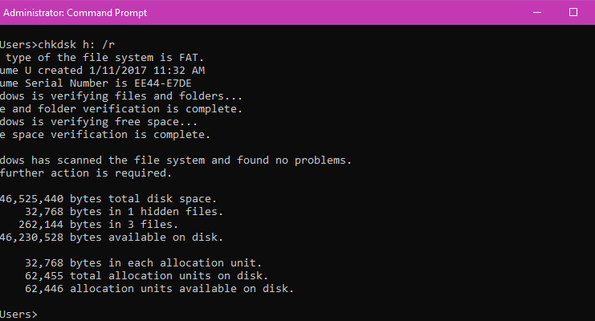Viewport: 595px width, 321px height.
Task: Click the found no problems message
Action: click(176, 160)
